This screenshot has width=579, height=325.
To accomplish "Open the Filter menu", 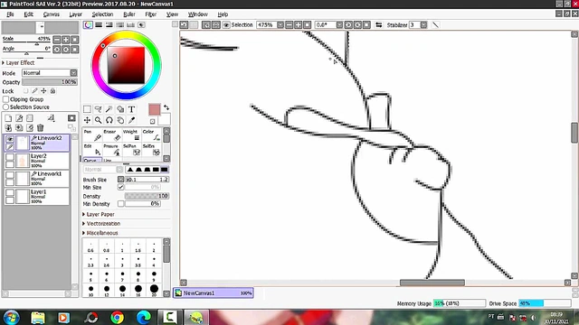I will tap(151, 14).
